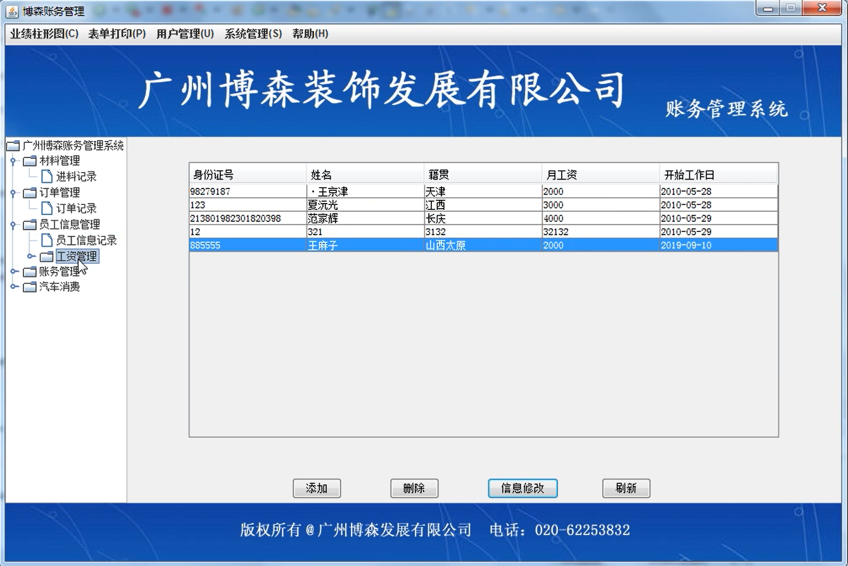Click the document icon beside 订单记录
848x566 pixels.
click(47, 208)
